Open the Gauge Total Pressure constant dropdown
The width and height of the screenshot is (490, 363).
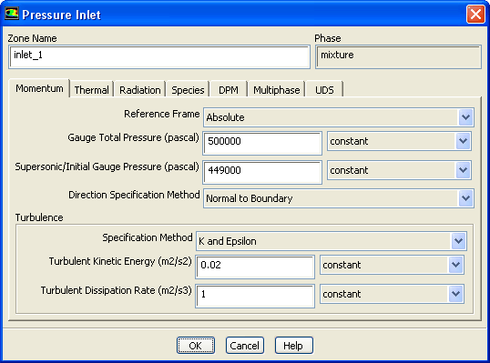[x=399, y=141]
